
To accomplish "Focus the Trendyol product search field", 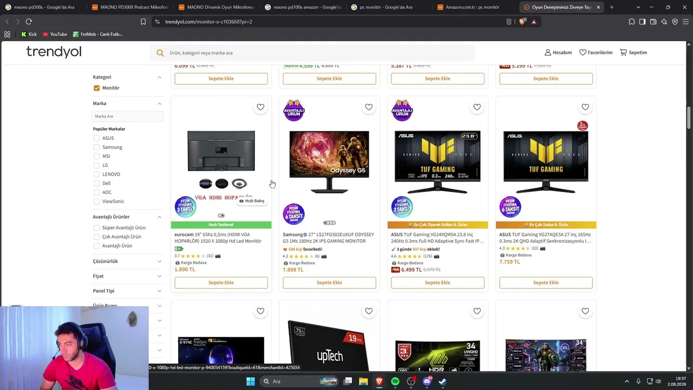I will click(312, 53).
